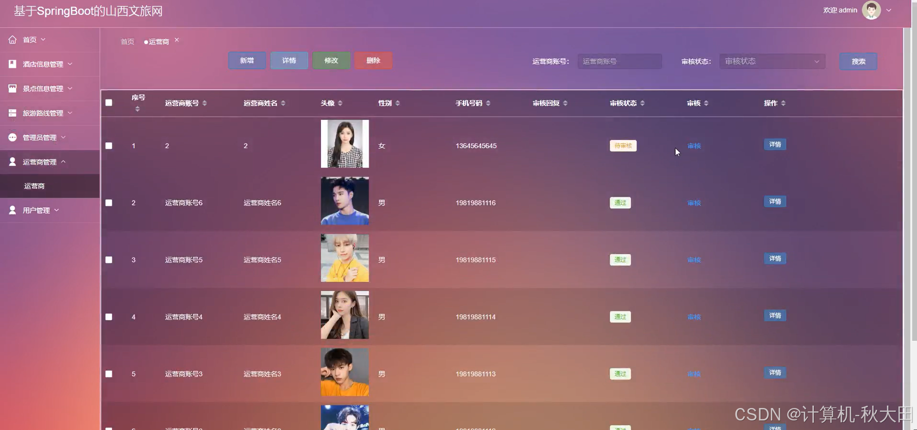Check the 运营商账号6 row checkbox
This screenshot has height=430, width=917.
[x=109, y=203]
